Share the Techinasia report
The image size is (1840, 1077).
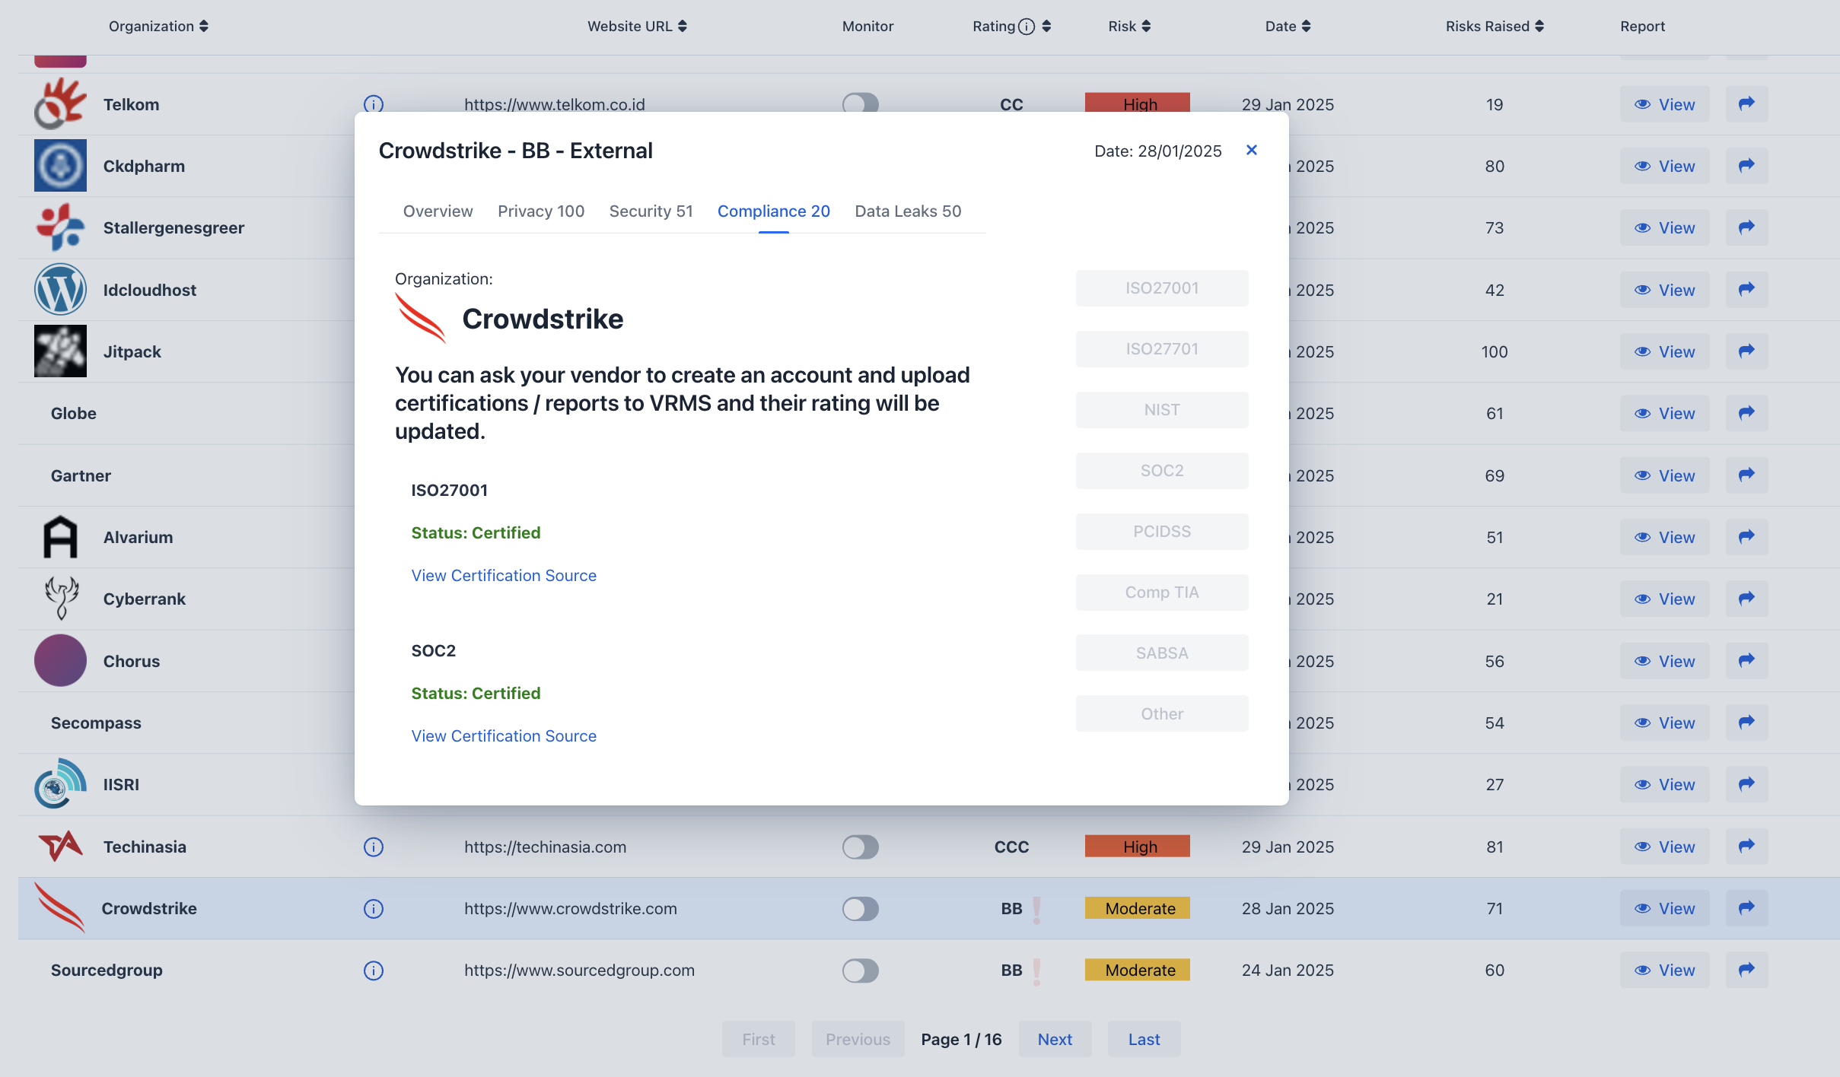click(x=1746, y=846)
